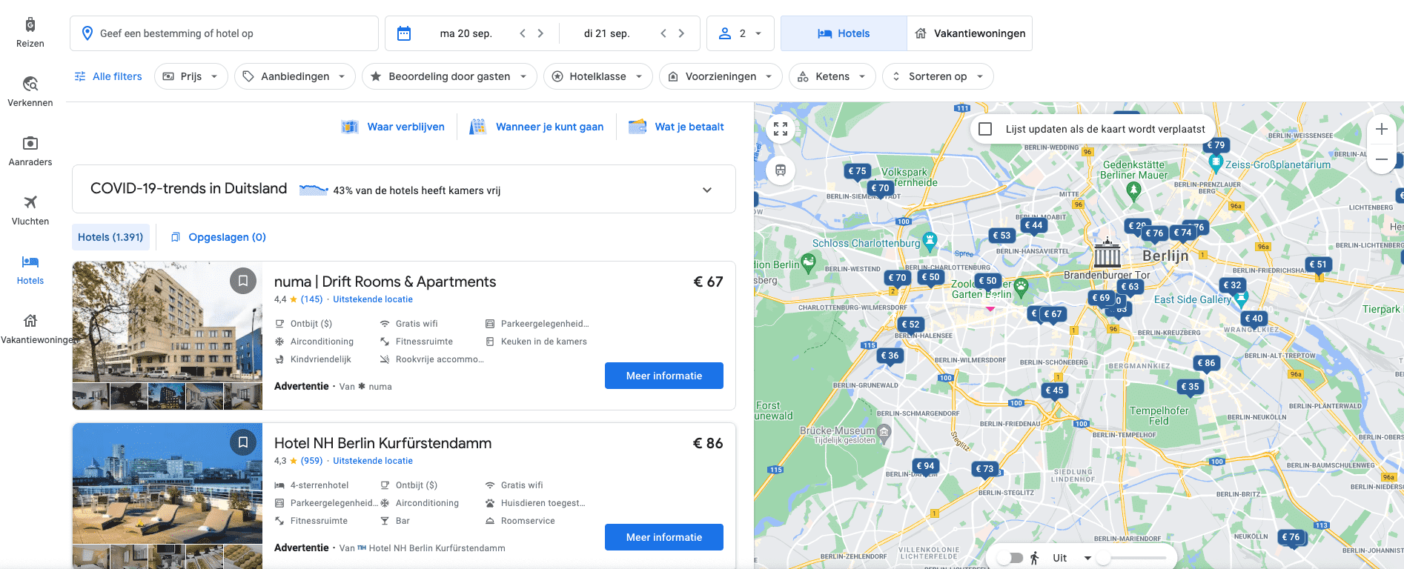The image size is (1404, 569).
Task: Open (959) reviews for Hotel NH Berlin
Action: pos(311,461)
